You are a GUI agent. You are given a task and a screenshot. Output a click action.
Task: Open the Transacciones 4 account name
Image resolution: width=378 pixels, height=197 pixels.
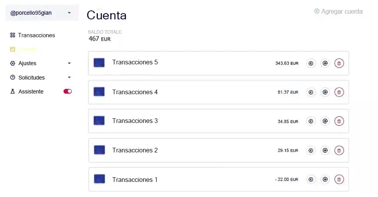coord(135,92)
